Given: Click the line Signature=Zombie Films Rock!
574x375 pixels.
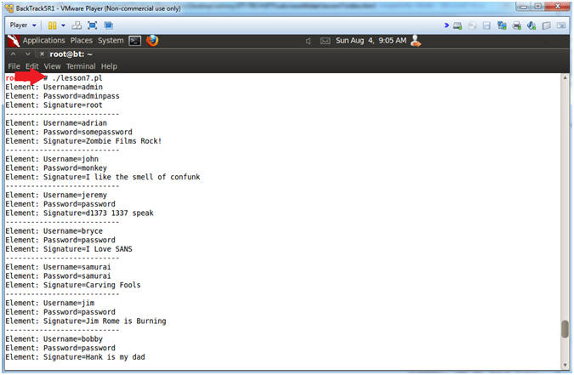Looking at the screenshot, I should pos(83,141).
